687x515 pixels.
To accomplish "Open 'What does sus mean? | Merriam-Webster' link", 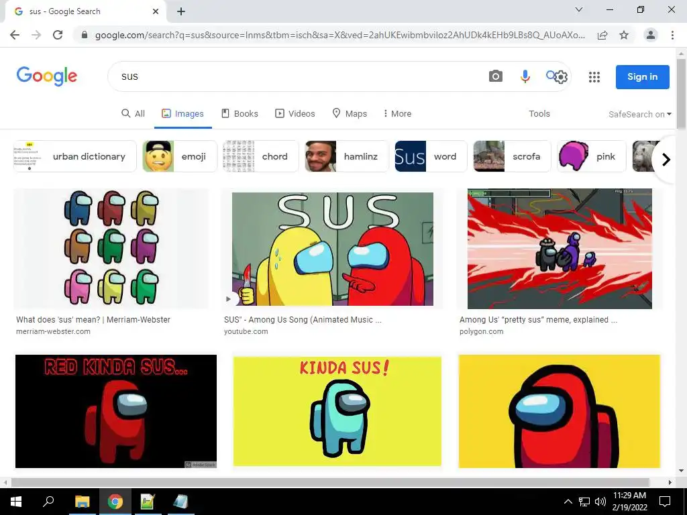I will click(93, 320).
